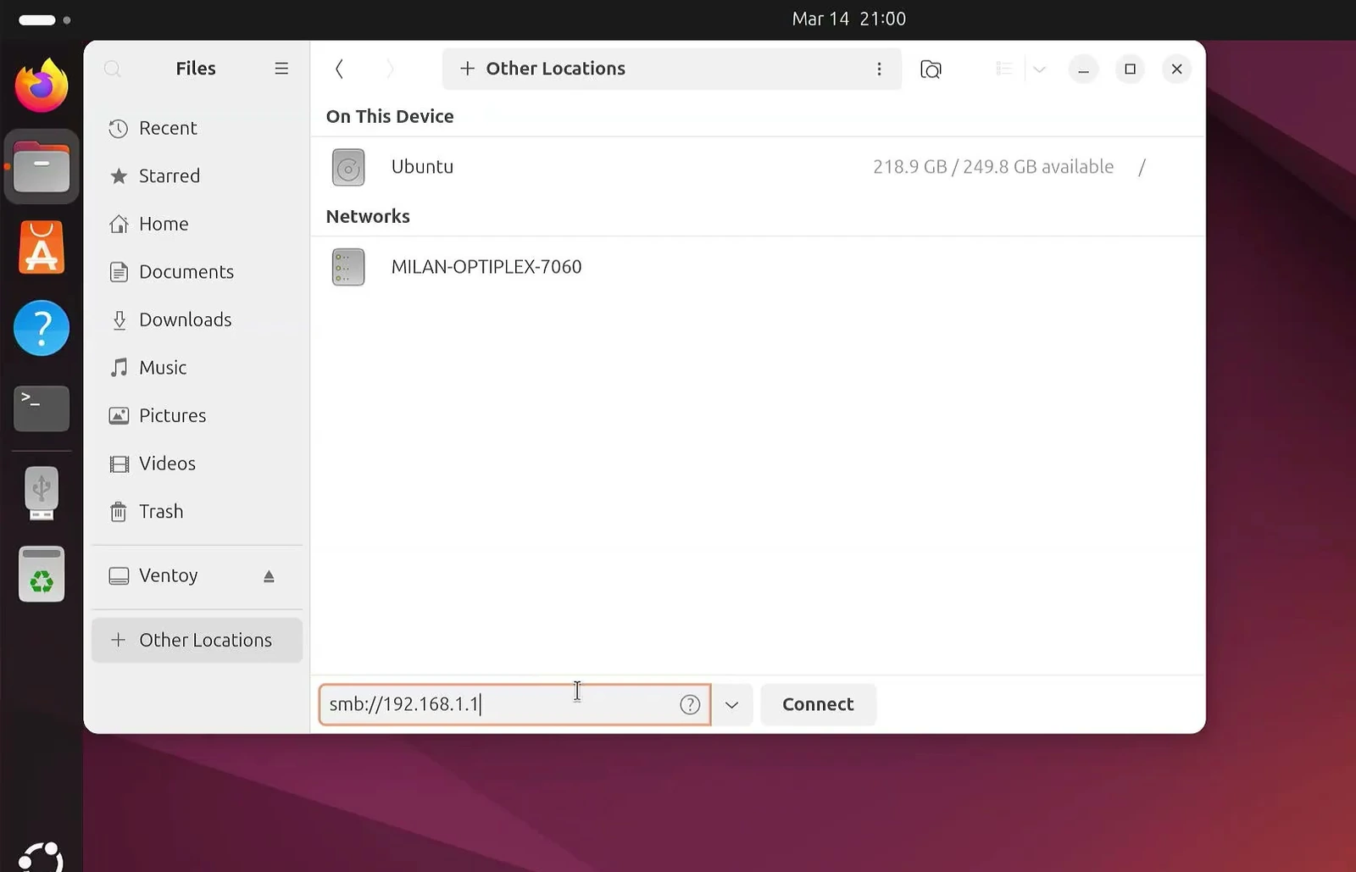Open MILAN-OPTIPLEX-7060 network computer

pos(758,267)
